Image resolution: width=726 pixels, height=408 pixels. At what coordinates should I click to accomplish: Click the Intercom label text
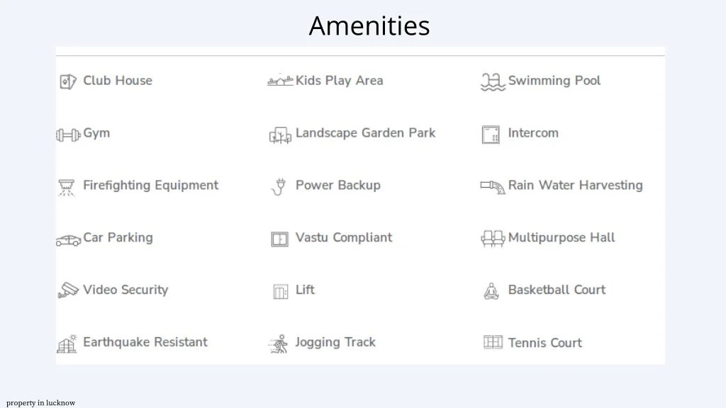533,133
